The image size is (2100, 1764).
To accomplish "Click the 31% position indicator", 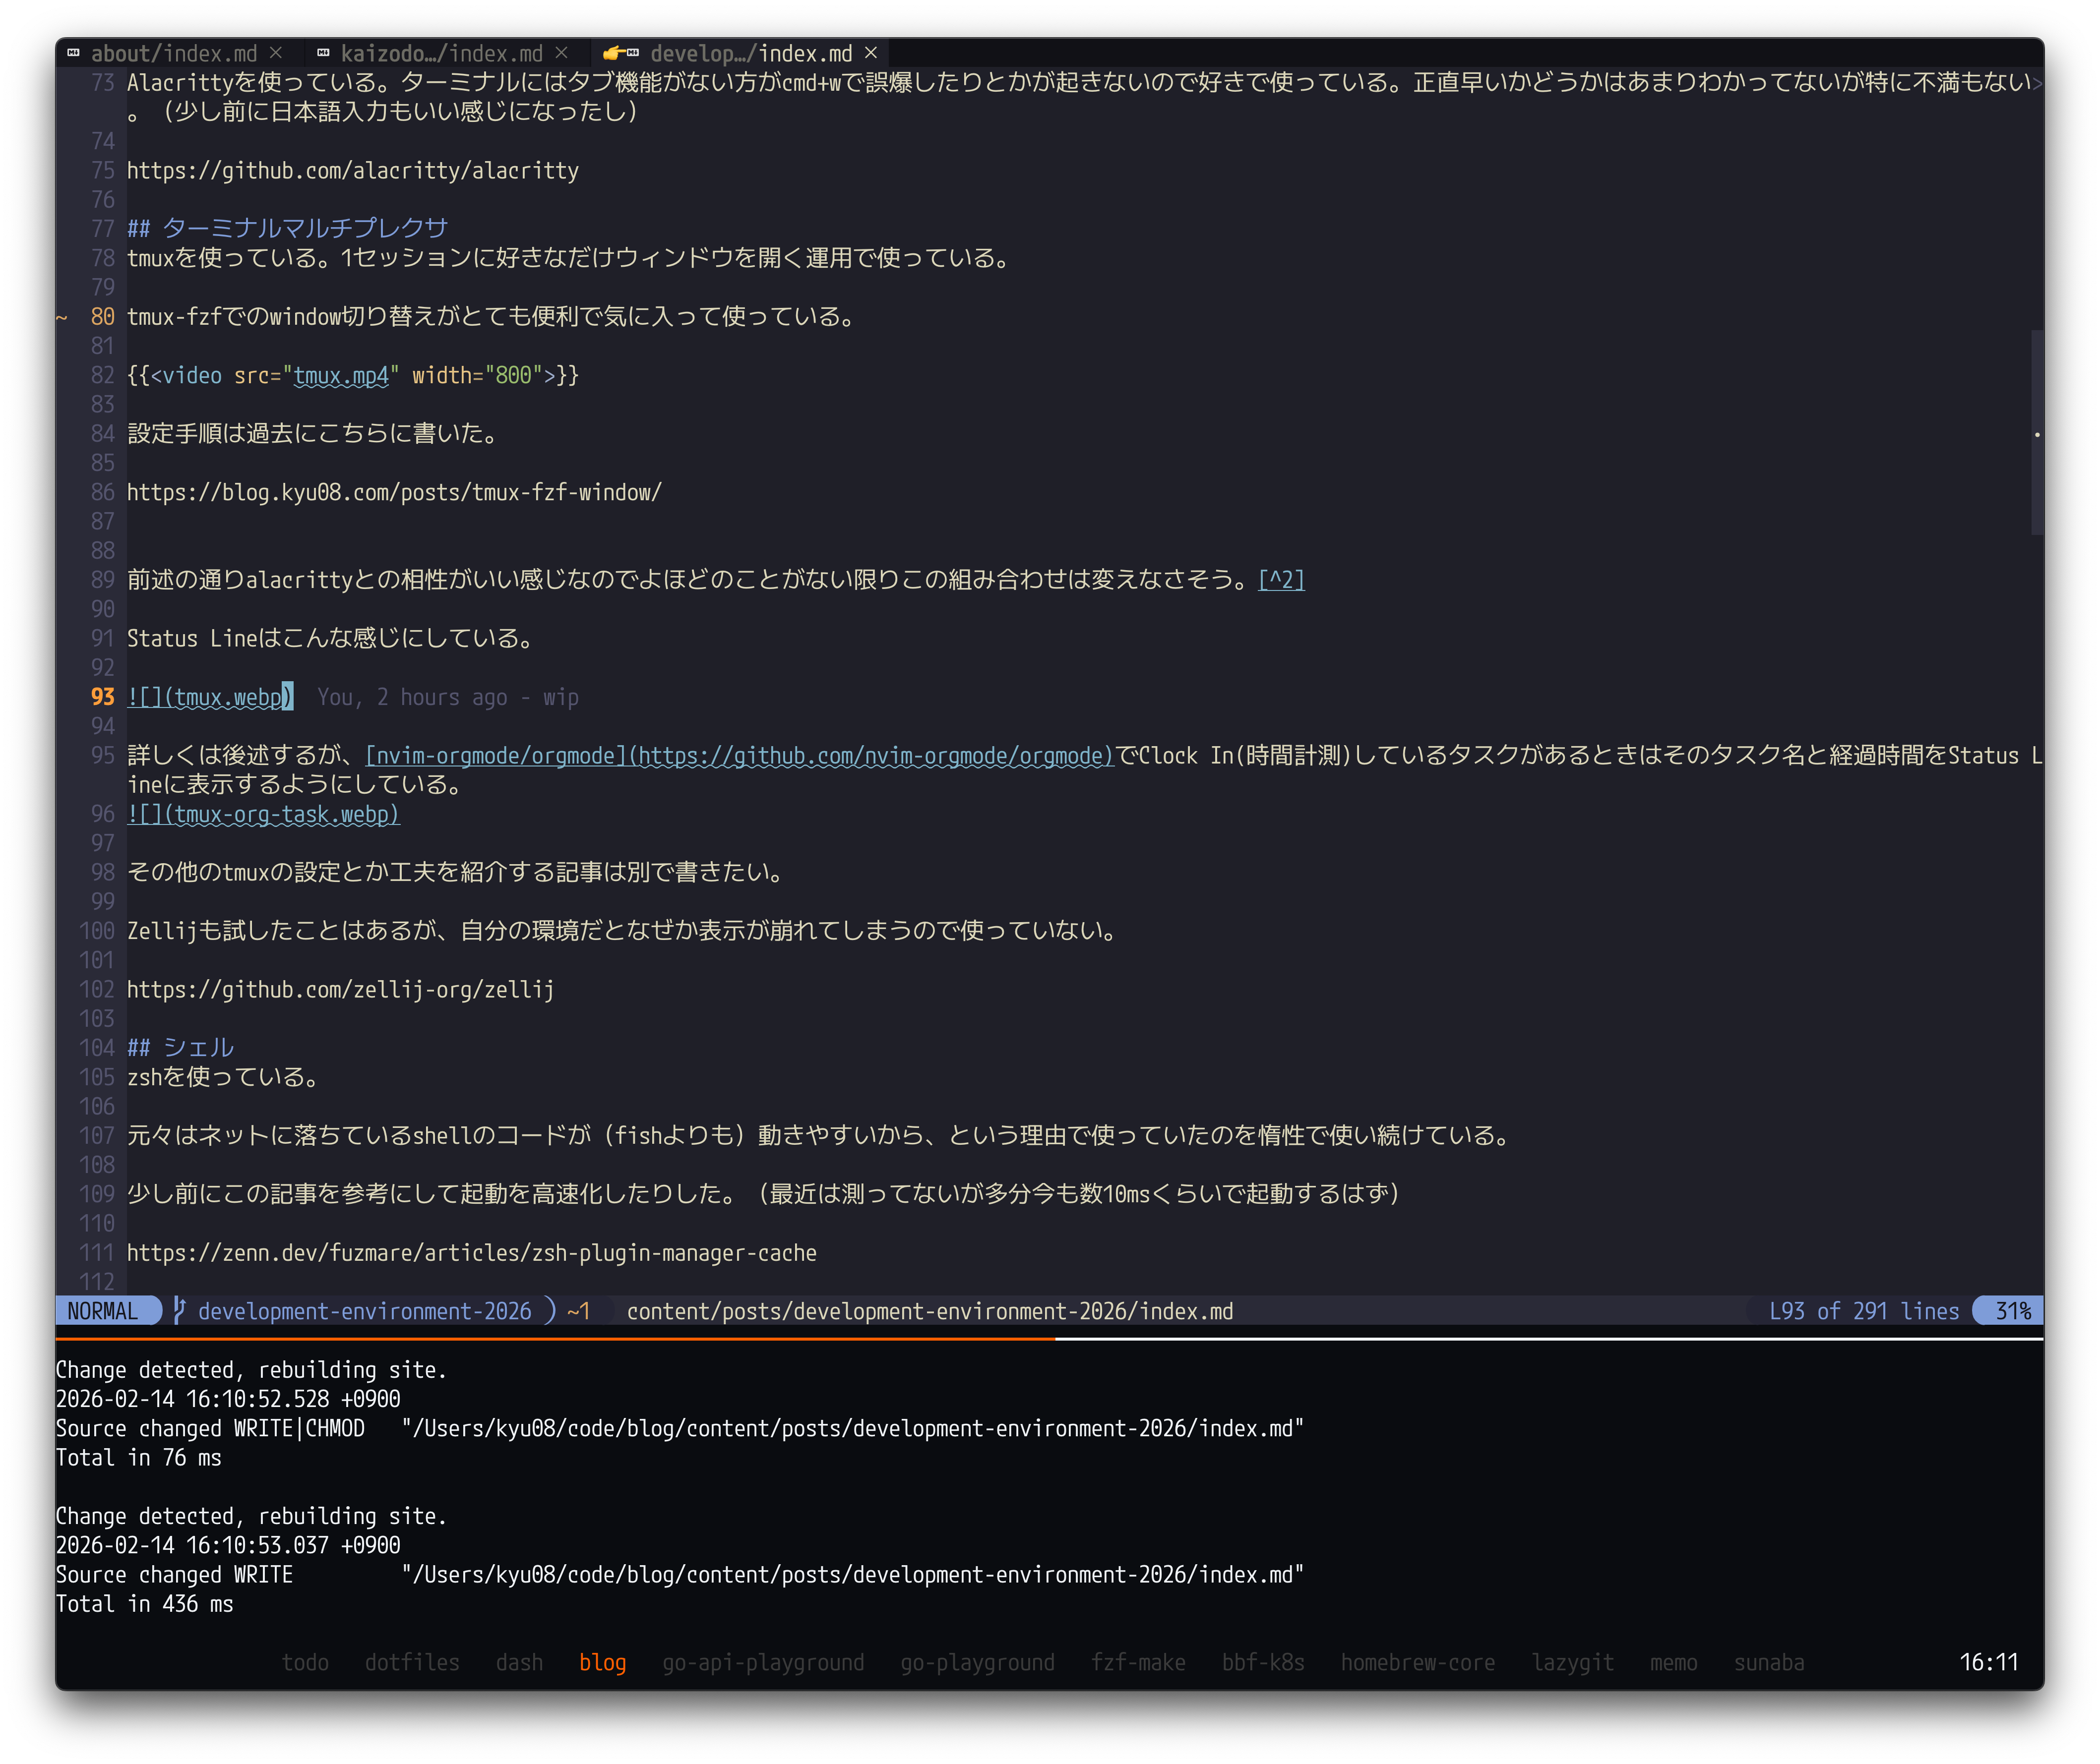I will (x=2011, y=1310).
